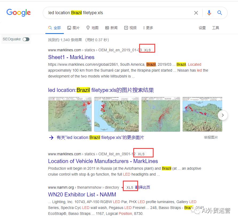Viewport: 238px width, 221px height.
Task: Click the newspaper icon beside 新闻
Action: pos(107,28)
